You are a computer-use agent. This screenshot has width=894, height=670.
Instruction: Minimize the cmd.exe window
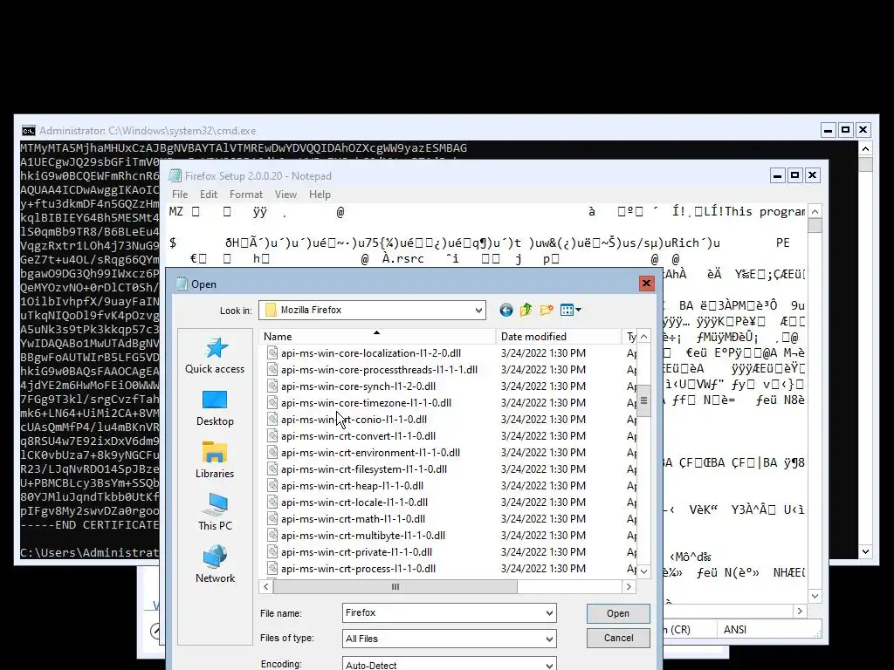click(829, 131)
